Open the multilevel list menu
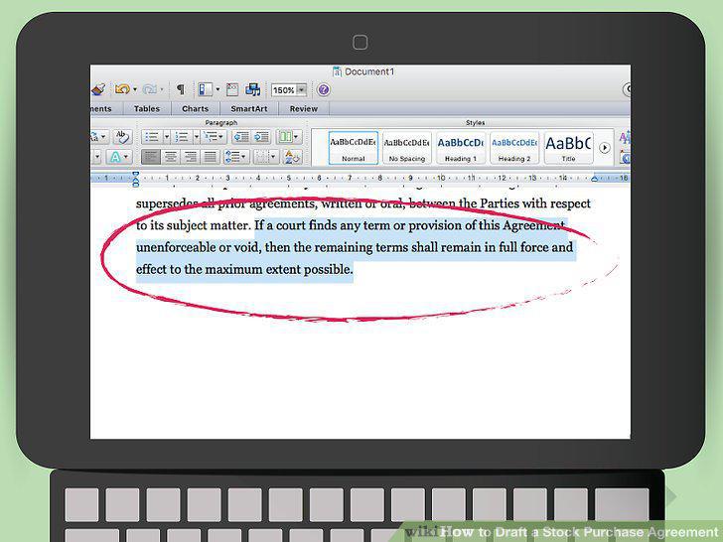 [215, 137]
